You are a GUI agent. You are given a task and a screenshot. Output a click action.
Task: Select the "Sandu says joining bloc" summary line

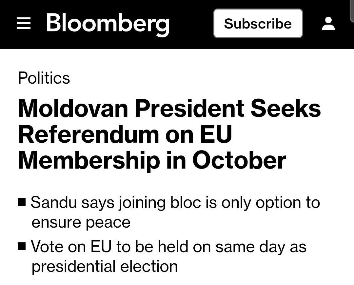point(175,202)
